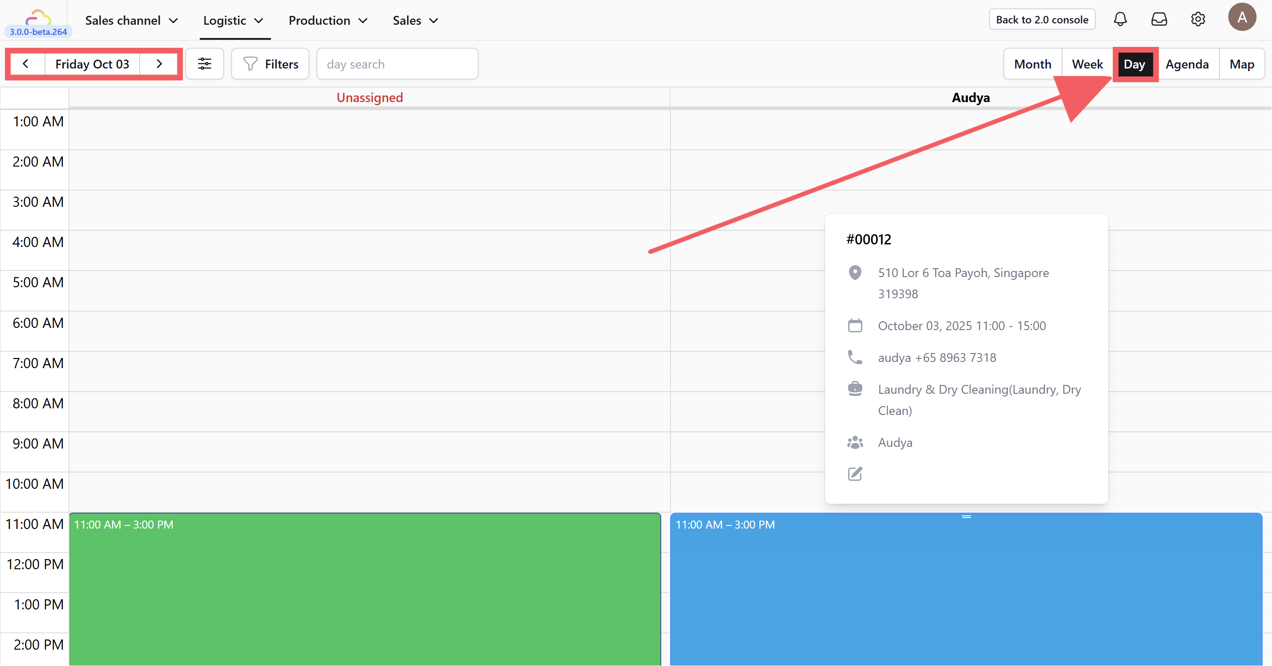Go to previous day arrow
The height and width of the screenshot is (666, 1272).
click(26, 64)
